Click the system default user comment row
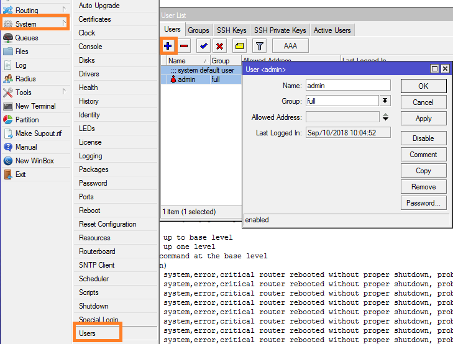Viewport: 453px width, 344px height. pos(201,70)
